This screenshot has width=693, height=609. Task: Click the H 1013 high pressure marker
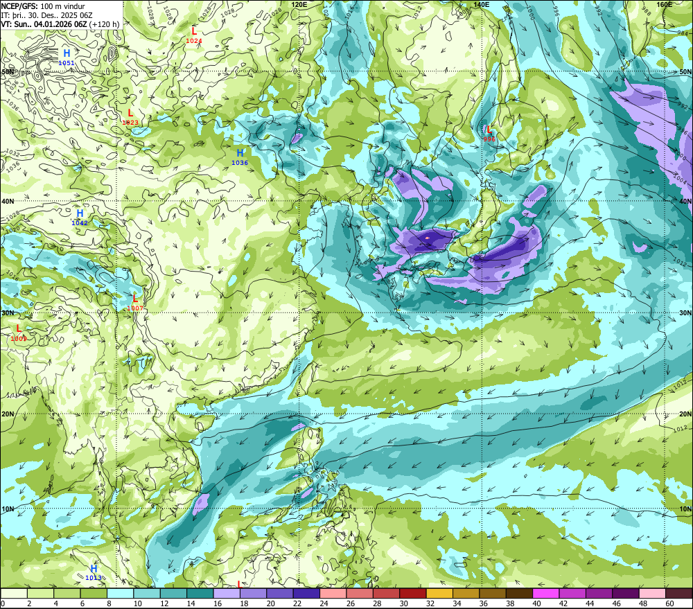click(94, 572)
